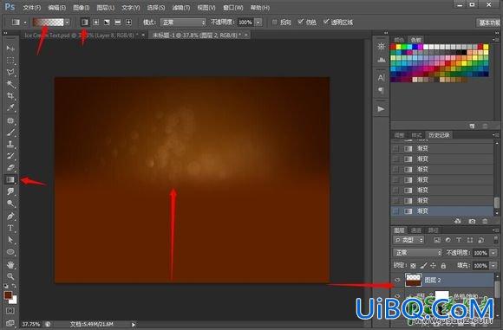The height and width of the screenshot is (330, 503).
Task: Choose the linear gradient style icon
Action: click(85, 23)
